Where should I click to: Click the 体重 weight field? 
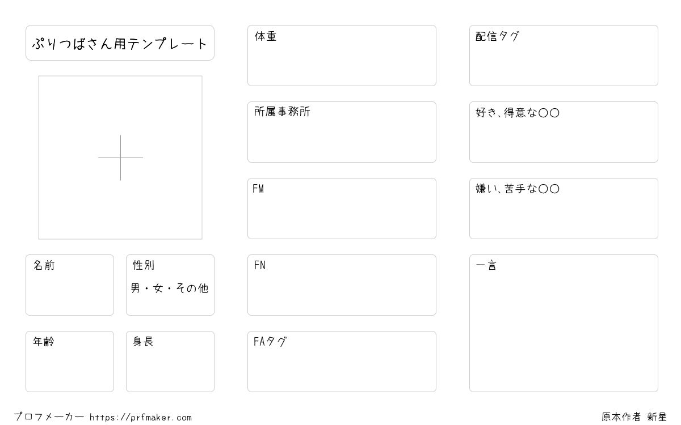(342, 56)
